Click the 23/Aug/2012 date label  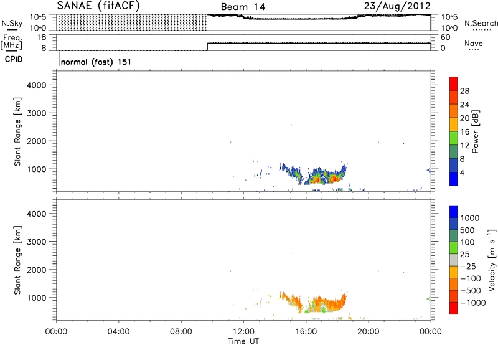[x=397, y=6]
